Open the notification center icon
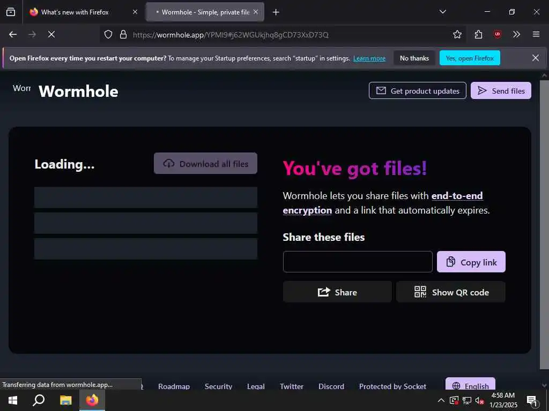549x411 pixels. [532, 401]
